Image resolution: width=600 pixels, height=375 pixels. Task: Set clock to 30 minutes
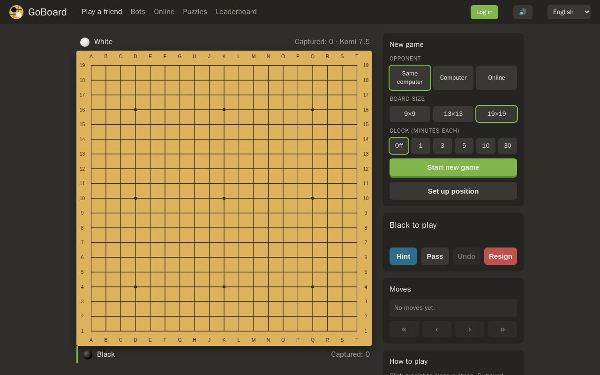pos(508,146)
